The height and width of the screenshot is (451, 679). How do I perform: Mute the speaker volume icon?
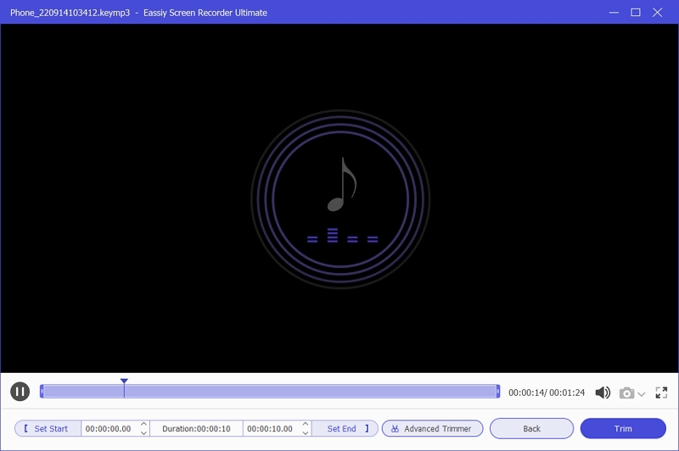[603, 393]
